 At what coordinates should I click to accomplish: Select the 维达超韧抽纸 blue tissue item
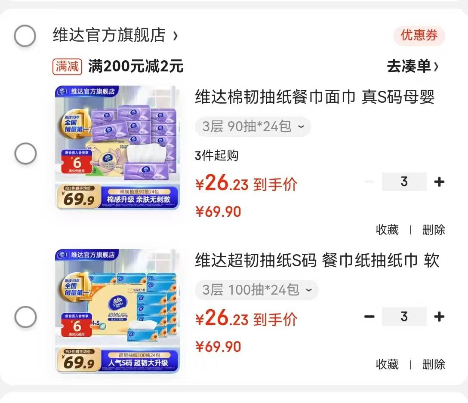[x=26, y=317]
